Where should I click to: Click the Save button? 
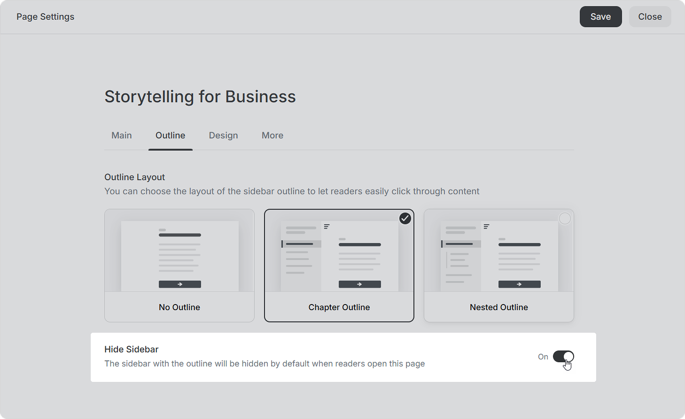pyautogui.click(x=600, y=17)
